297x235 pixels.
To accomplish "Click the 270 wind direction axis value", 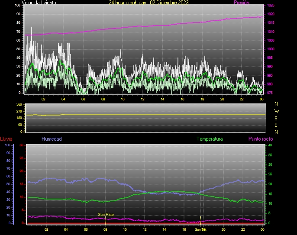I will click(x=19, y=111).
